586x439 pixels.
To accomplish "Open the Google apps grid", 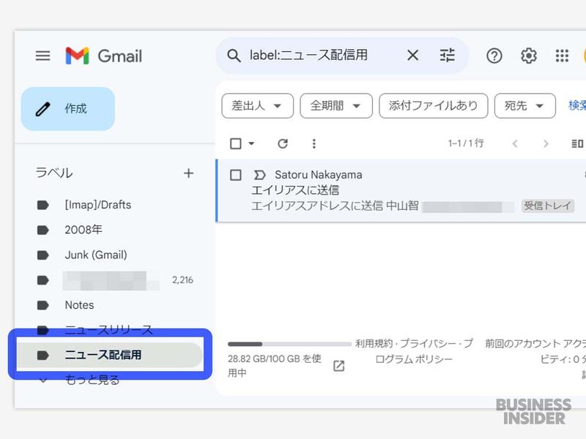I will pyautogui.click(x=562, y=56).
